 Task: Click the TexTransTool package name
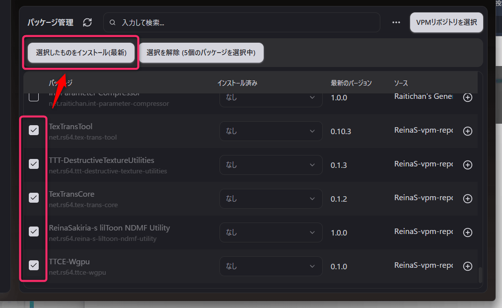click(x=71, y=127)
